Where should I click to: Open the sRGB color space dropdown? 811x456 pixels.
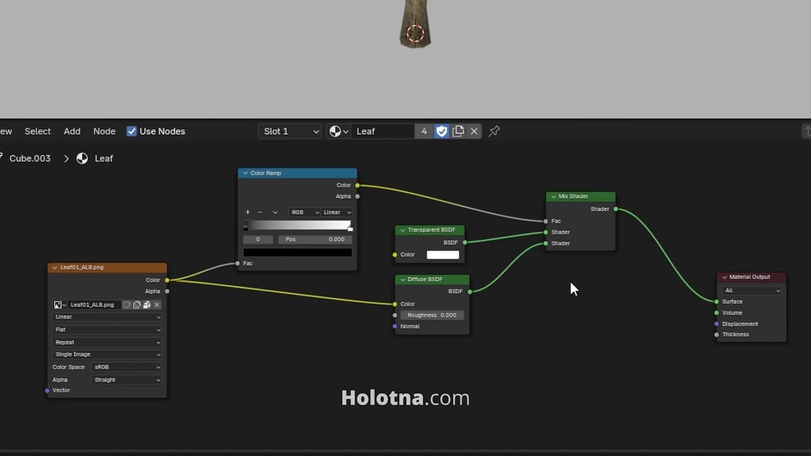[x=127, y=367]
